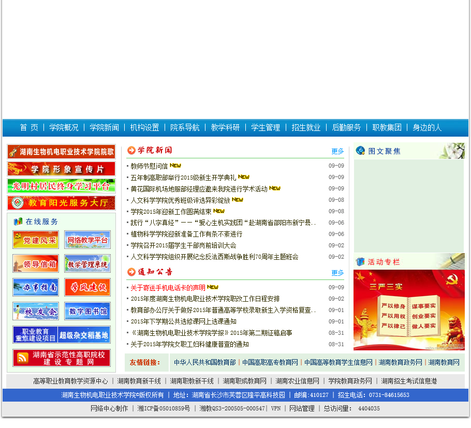Open 学院教育政务网 link
This screenshot has width=471, height=428.
(350, 381)
